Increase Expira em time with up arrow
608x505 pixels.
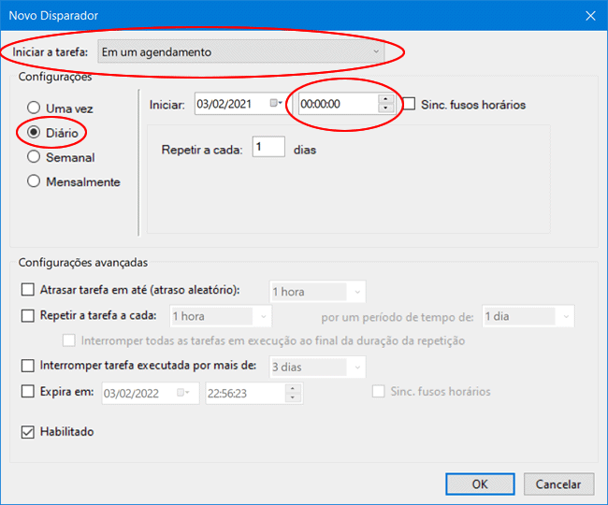[293, 388]
